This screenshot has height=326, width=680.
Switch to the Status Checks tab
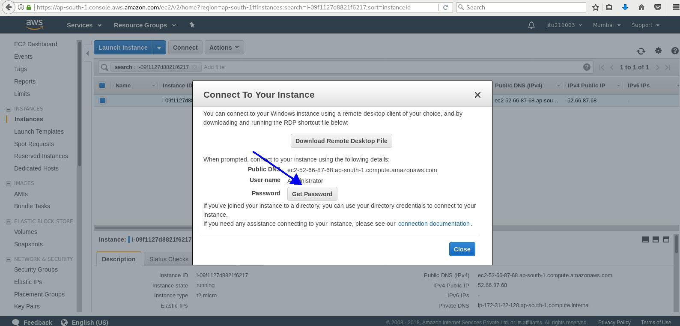coord(169,259)
